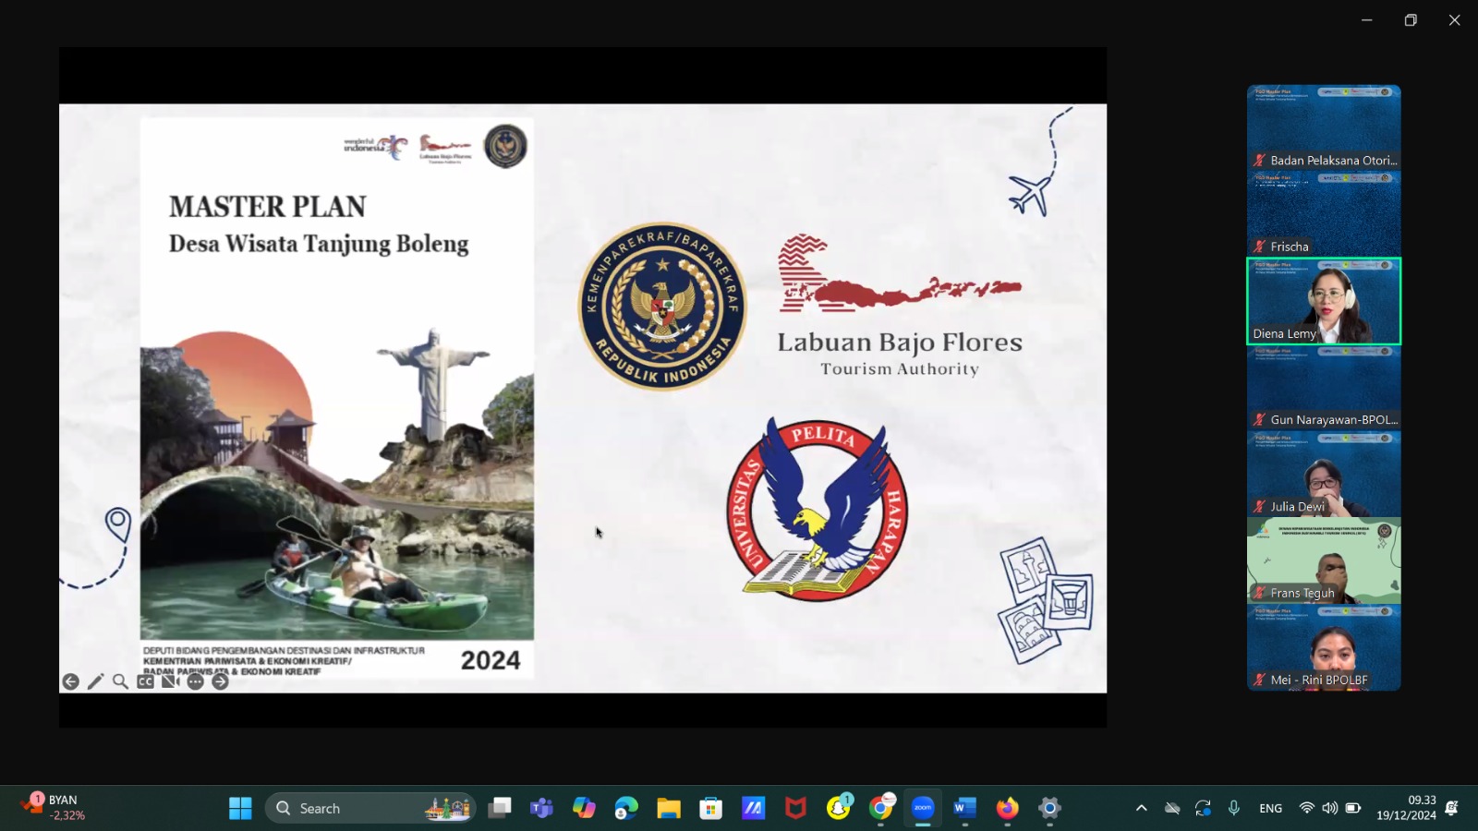Viewport: 1478px width, 831px height.
Task: Click the Zoom app taskbar icon
Action: coord(923,808)
